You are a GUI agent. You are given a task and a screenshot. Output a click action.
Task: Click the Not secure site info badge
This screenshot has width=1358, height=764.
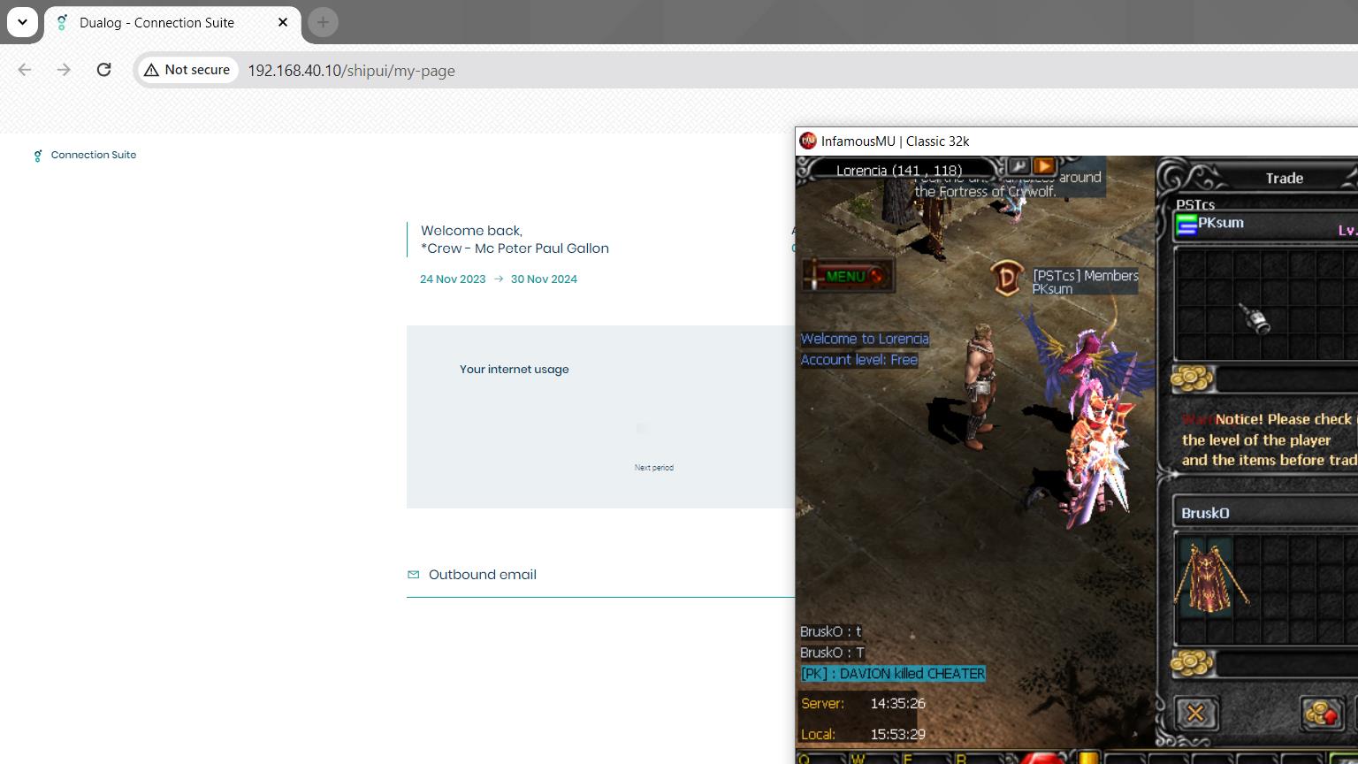(187, 70)
